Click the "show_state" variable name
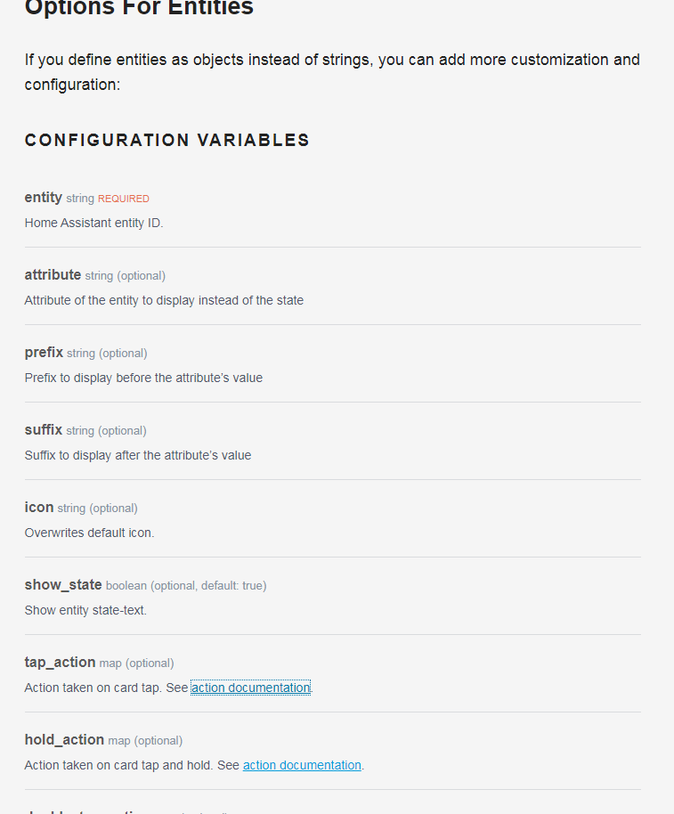 (63, 585)
